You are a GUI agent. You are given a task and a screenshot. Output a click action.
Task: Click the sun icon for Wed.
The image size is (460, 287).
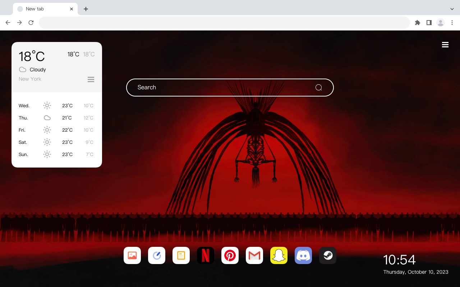point(47,105)
